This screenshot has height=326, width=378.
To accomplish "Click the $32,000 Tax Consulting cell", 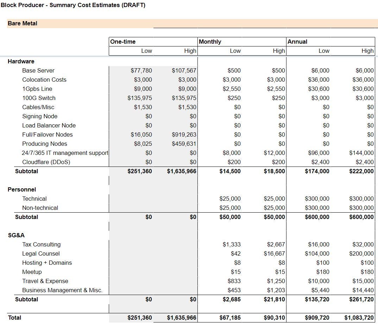I will (363, 244).
